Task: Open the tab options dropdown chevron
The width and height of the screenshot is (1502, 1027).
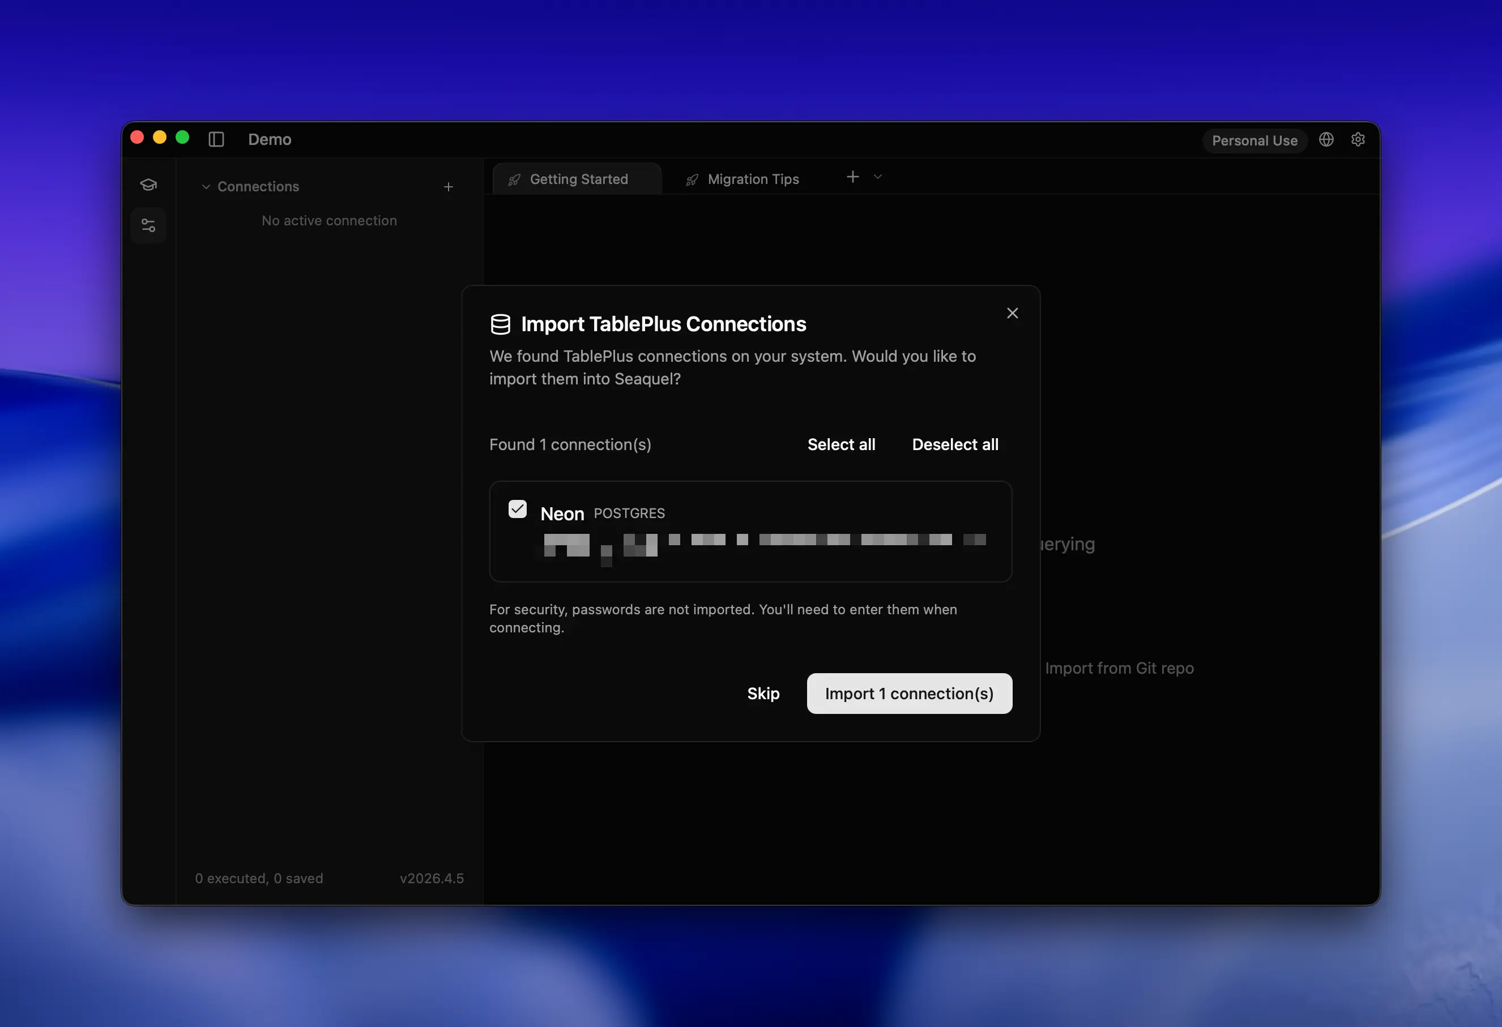Action: tap(878, 177)
